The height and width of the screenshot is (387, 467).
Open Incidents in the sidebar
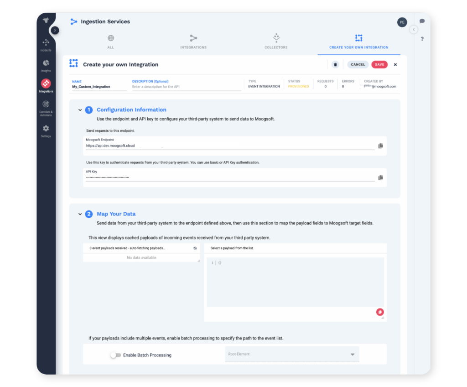click(46, 44)
